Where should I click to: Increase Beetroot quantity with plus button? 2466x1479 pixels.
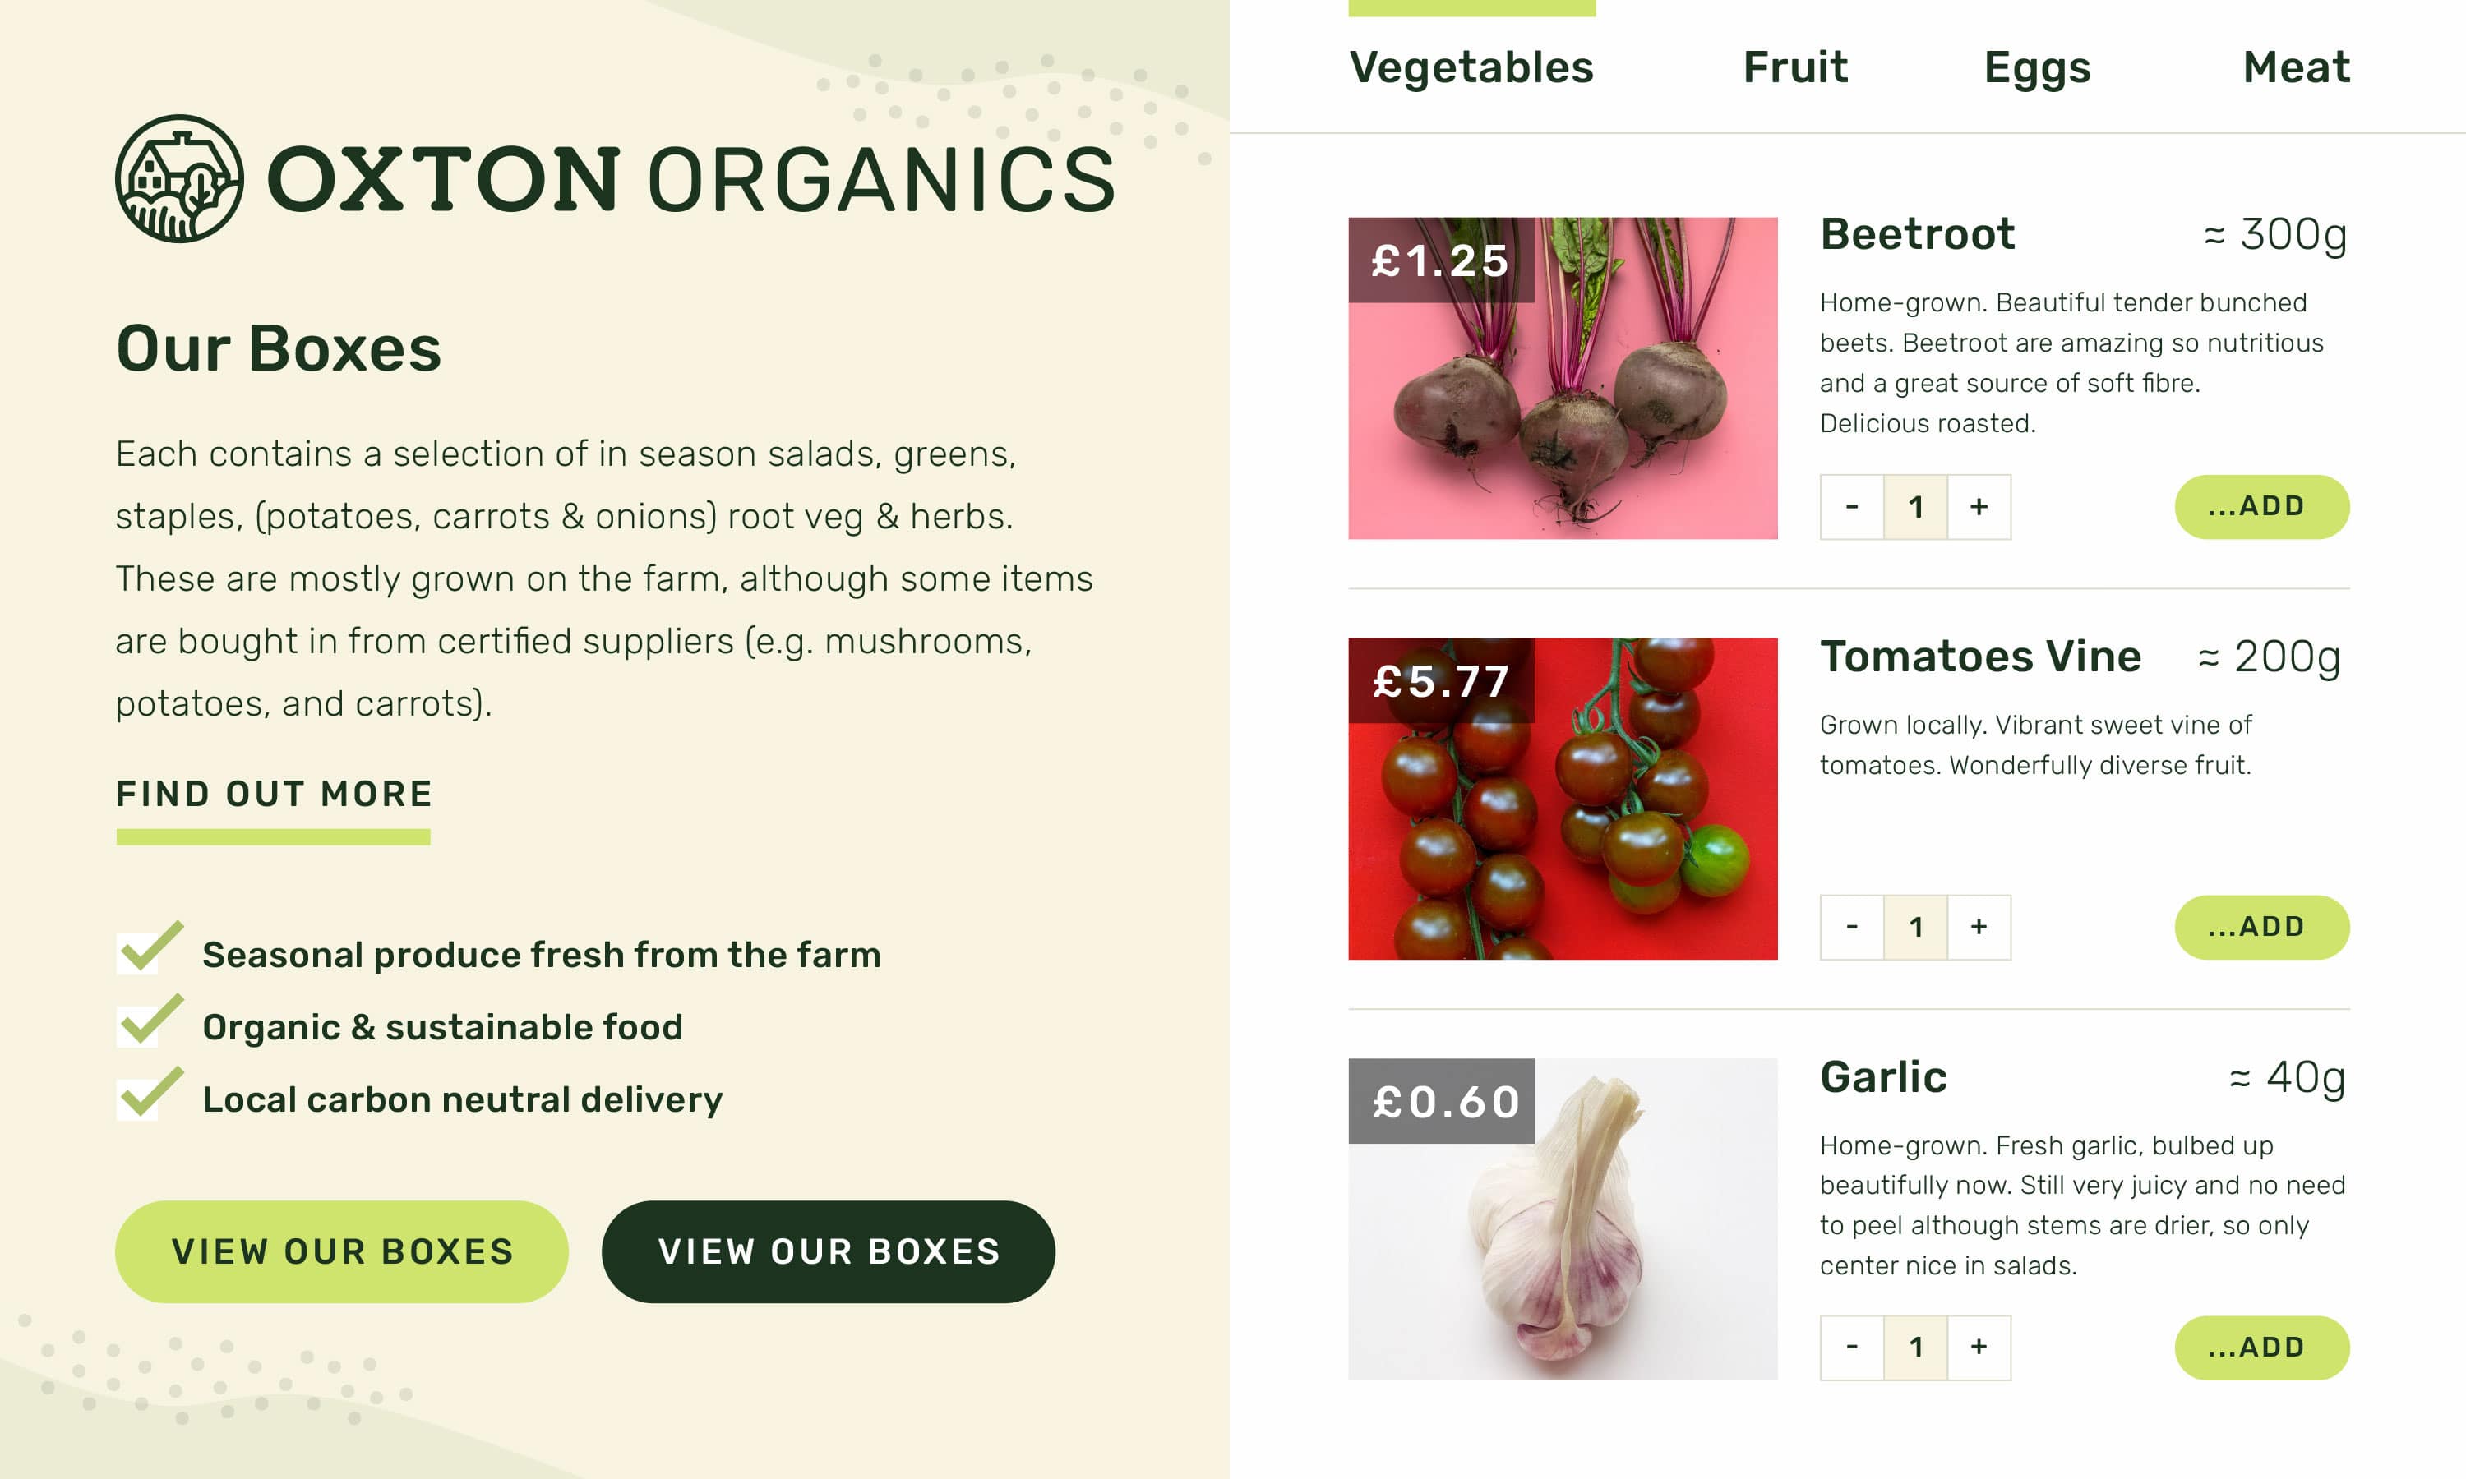[1979, 507]
